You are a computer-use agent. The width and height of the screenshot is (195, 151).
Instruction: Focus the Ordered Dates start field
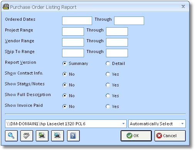(77, 21)
